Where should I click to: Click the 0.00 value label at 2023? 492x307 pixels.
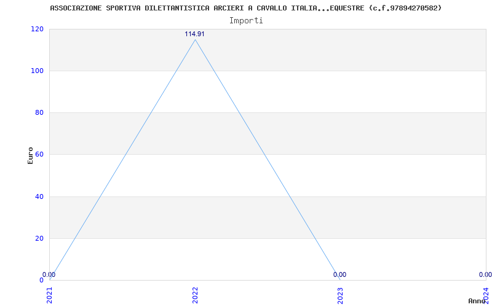point(340,274)
